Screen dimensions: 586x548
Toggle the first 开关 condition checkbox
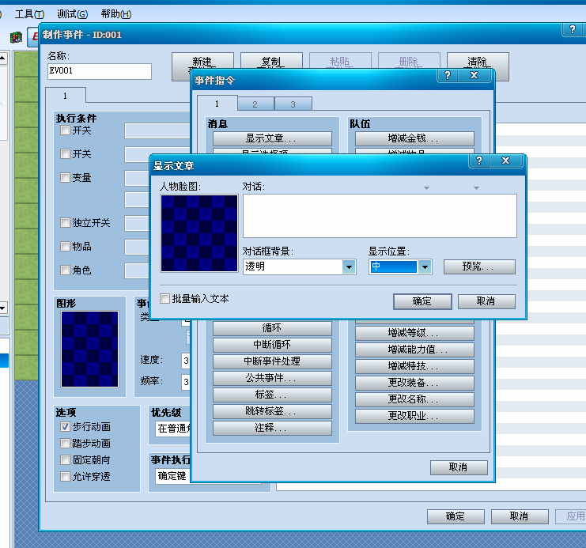65,130
